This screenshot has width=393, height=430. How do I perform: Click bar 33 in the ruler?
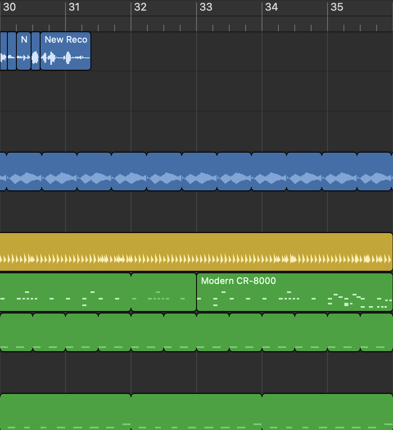click(206, 7)
